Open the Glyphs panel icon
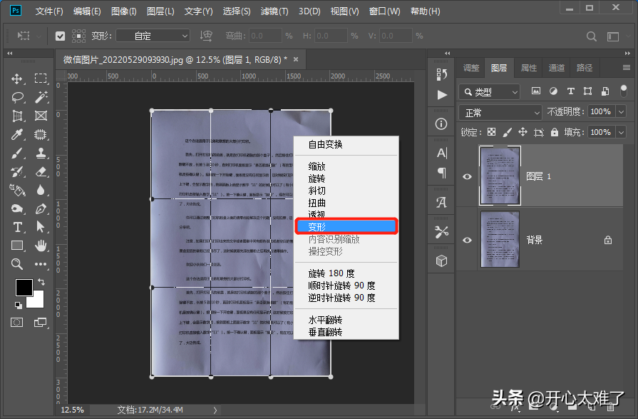The height and width of the screenshot is (419, 638). (x=441, y=202)
